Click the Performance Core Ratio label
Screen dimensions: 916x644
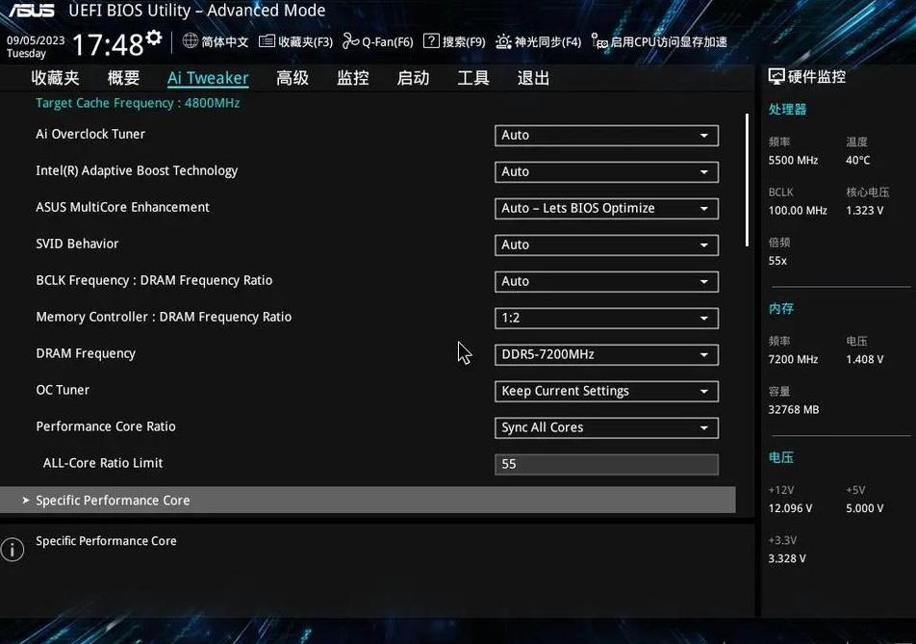coord(106,426)
